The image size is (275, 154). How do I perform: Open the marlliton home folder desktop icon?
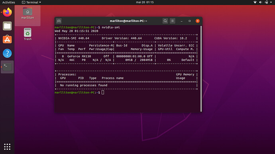click(x=27, y=13)
